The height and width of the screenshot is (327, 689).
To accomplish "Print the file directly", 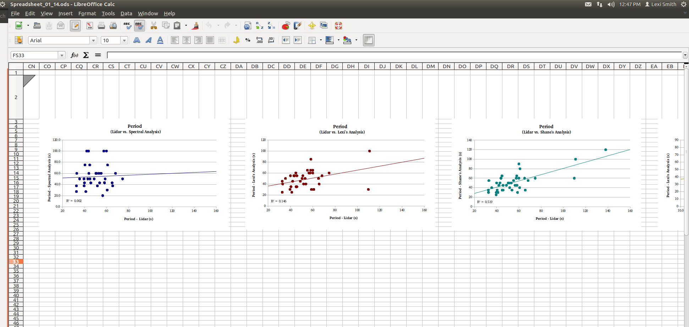I will point(101,26).
